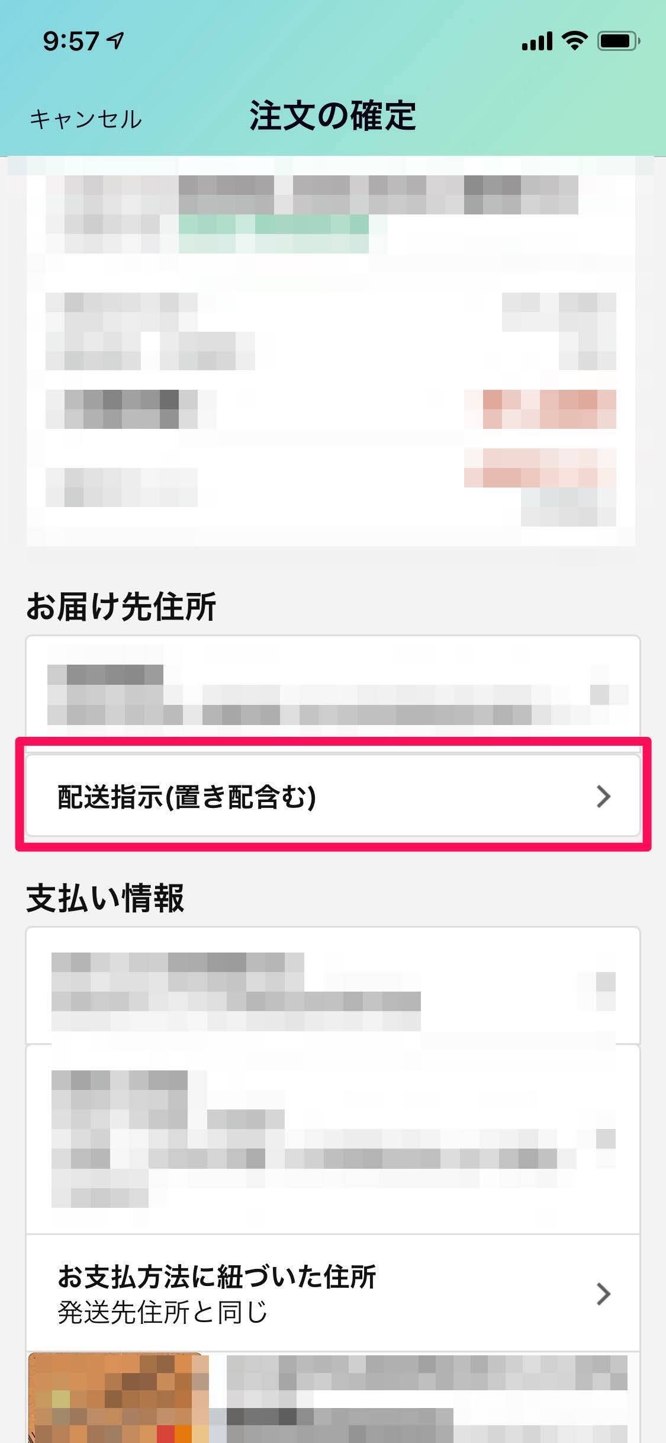Click the location arrow icon beside time
The height and width of the screenshot is (1443, 666).
click(x=115, y=40)
